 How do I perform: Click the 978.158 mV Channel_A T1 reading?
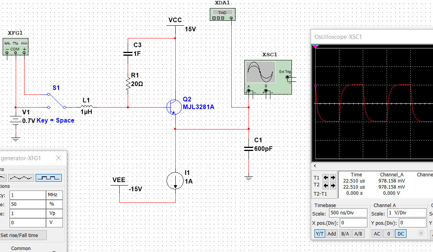[392, 181]
